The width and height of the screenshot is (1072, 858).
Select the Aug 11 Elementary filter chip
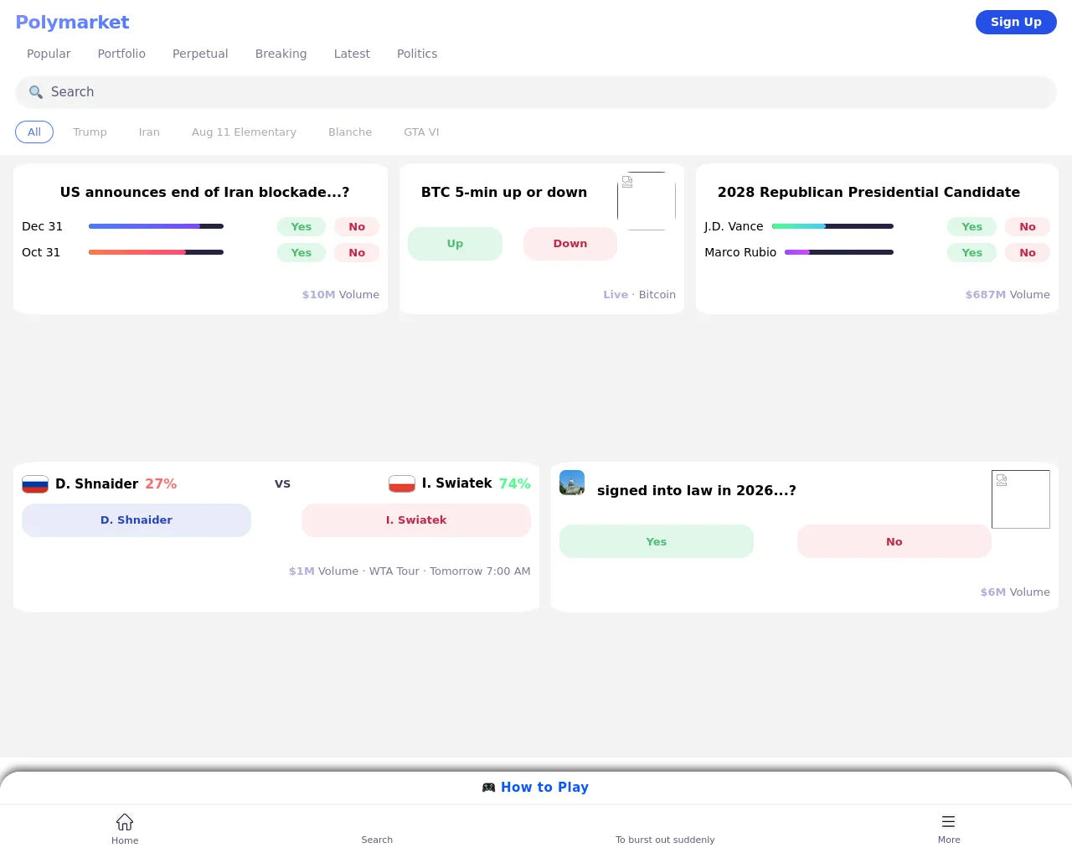pos(244,132)
